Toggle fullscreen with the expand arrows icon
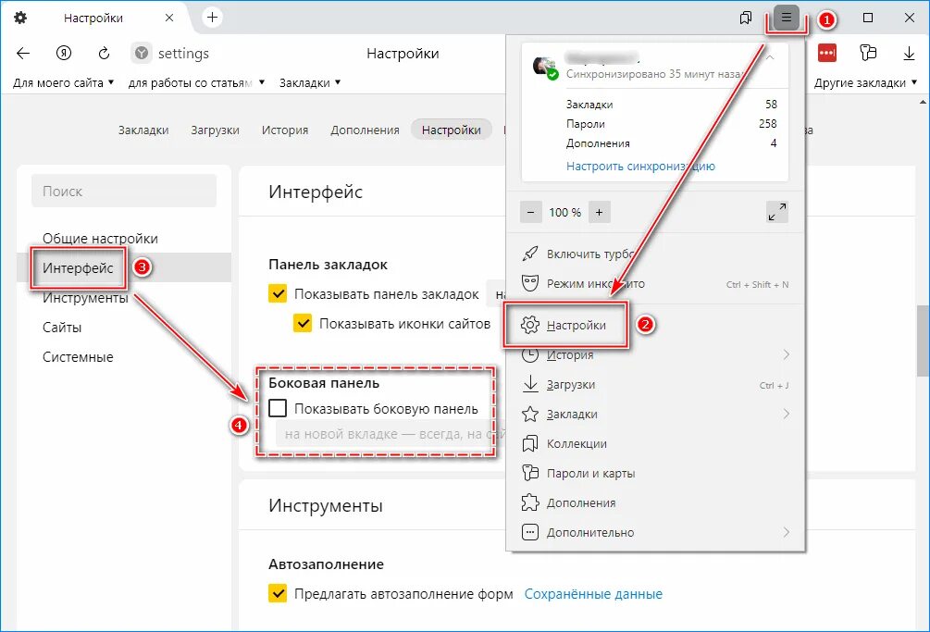 click(777, 212)
